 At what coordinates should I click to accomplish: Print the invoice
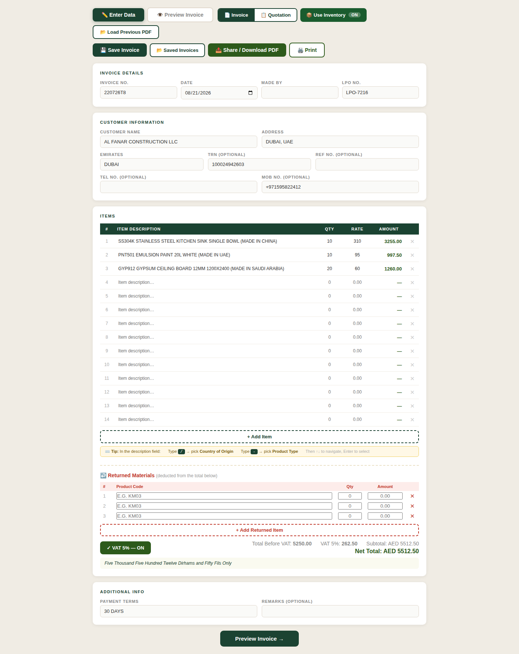pyautogui.click(x=307, y=50)
